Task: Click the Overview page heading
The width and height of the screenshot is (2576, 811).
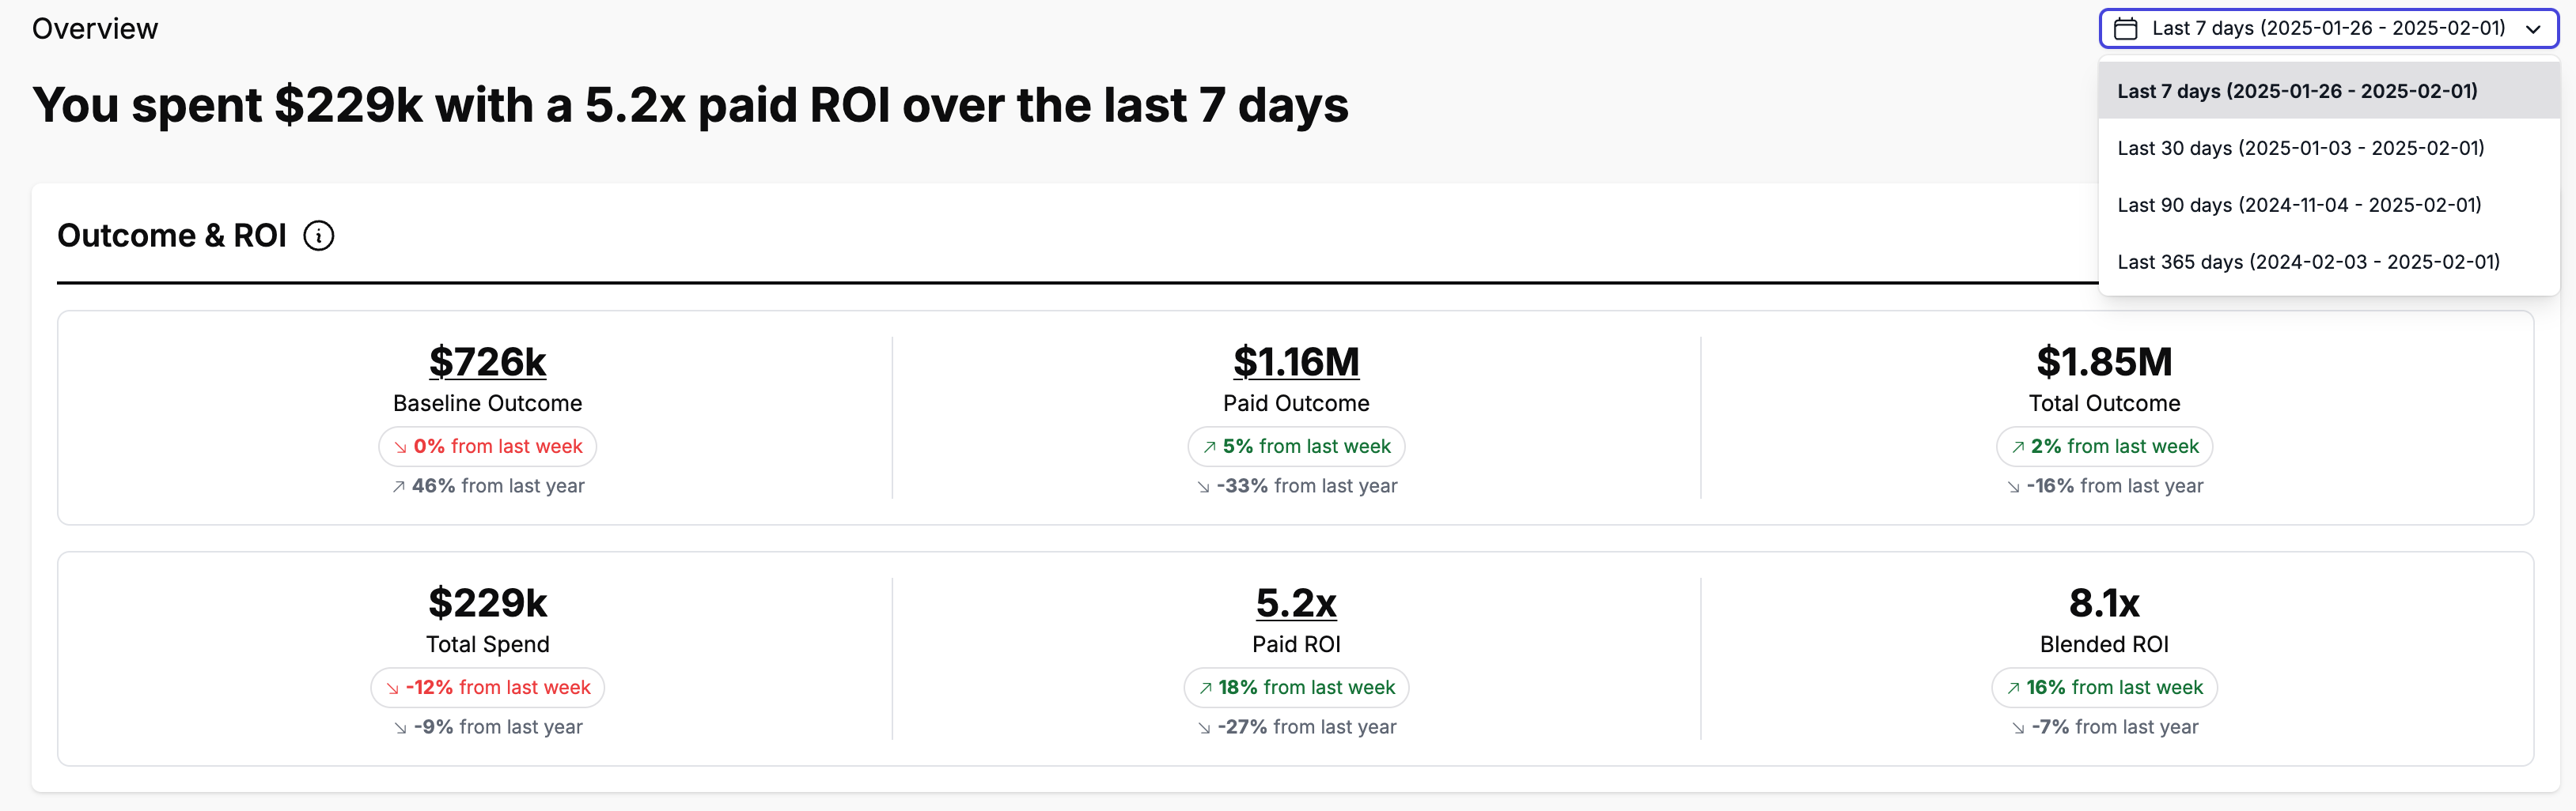Action: [95, 29]
